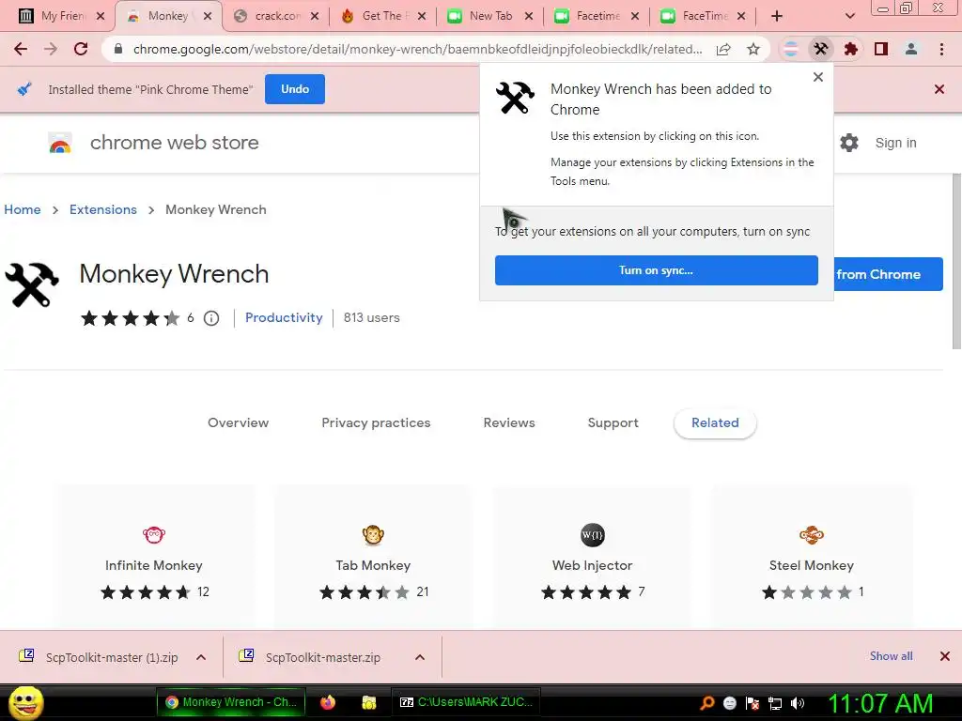This screenshot has height=721, width=962.
Task: Close the downloads bar
Action: tap(945, 656)
